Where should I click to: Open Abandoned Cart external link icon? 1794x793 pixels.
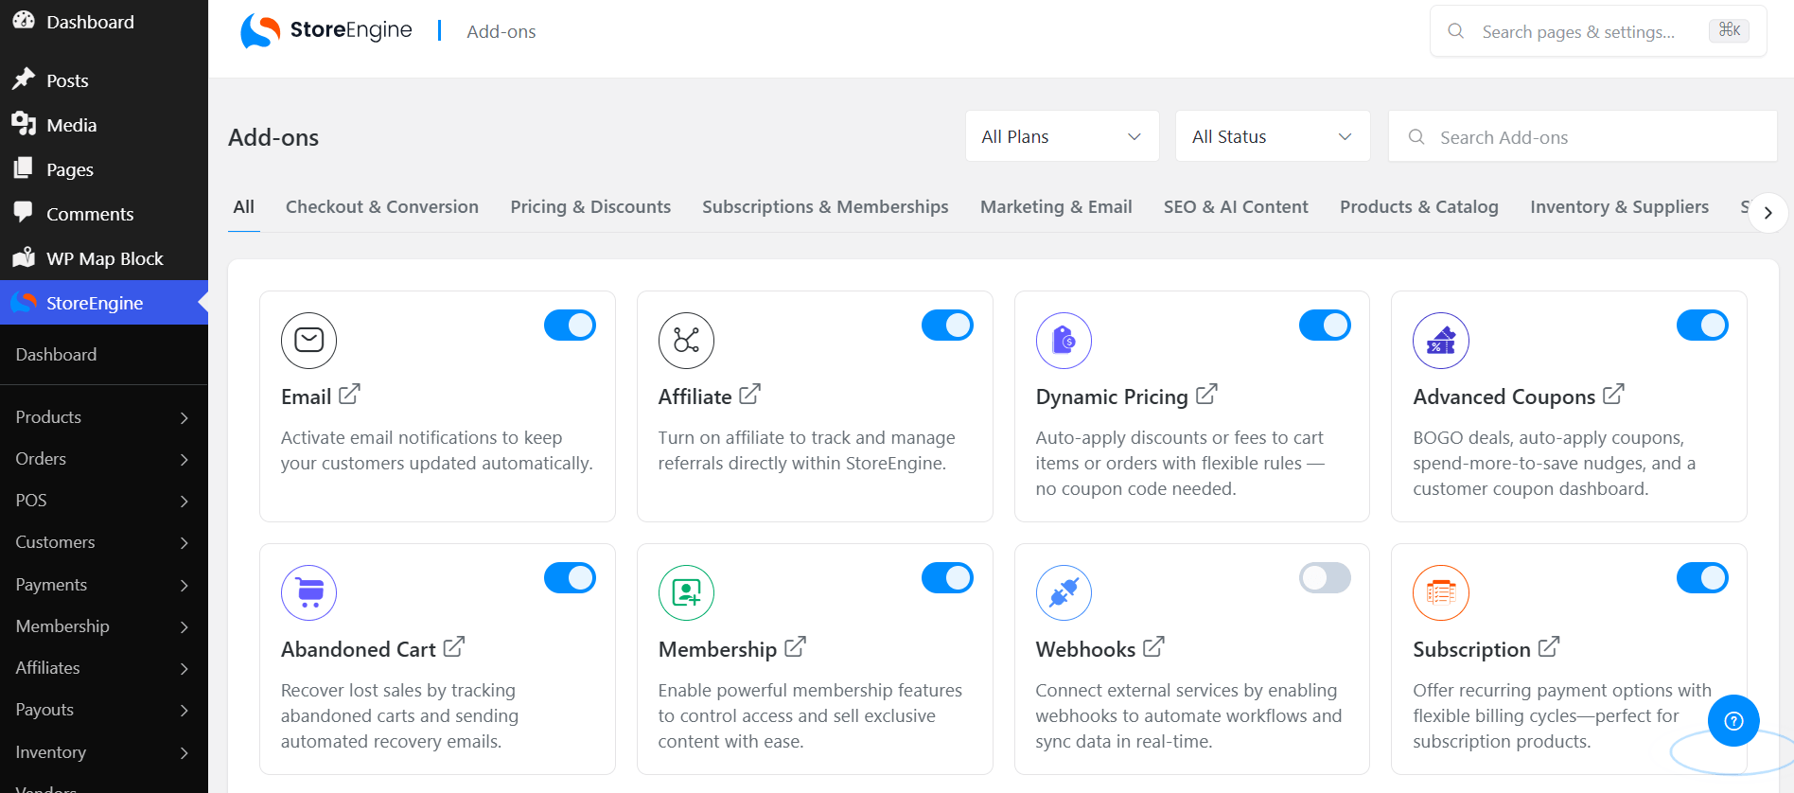pyautogui.click(x=454, y=647)
